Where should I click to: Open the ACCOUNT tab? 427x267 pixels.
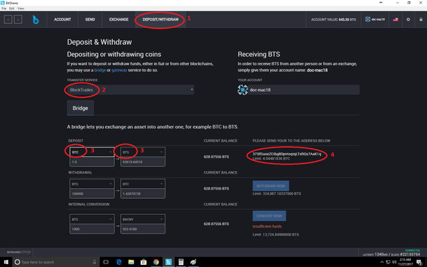coord(62,19)
